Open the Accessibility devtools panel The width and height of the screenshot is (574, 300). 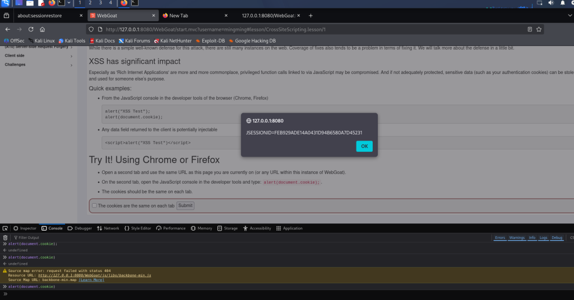[257, 228]
